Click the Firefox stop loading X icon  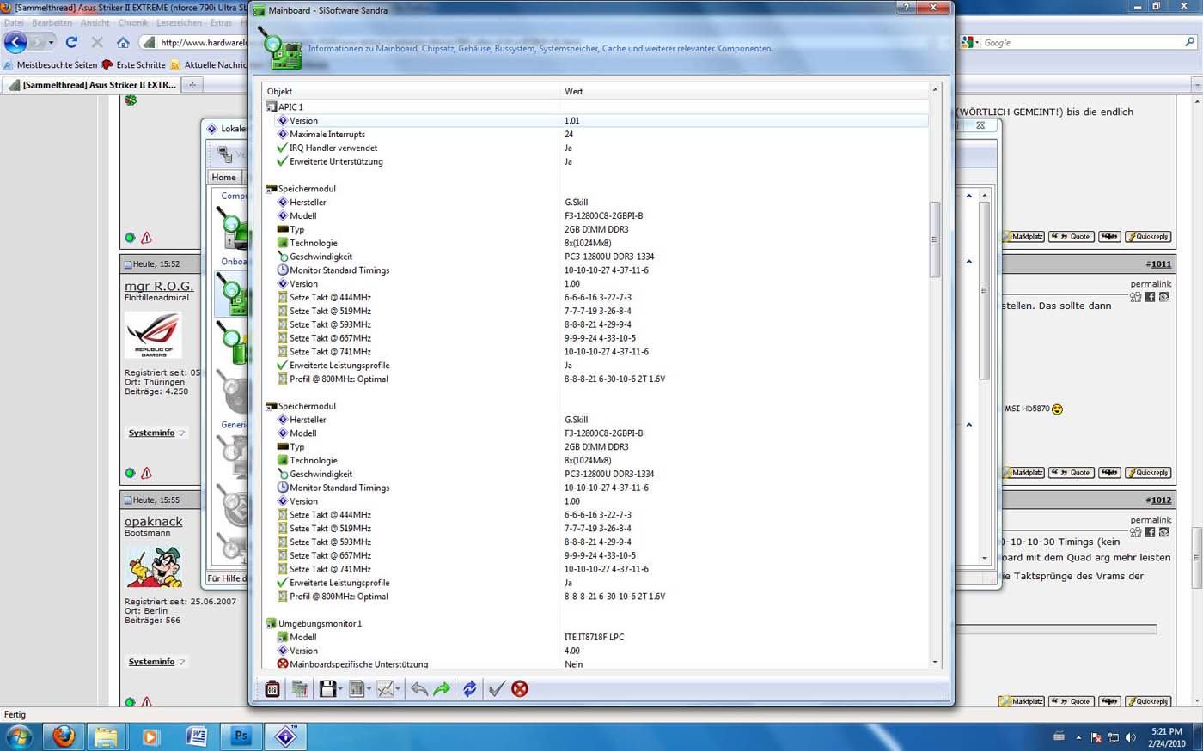tap(97, 42)
